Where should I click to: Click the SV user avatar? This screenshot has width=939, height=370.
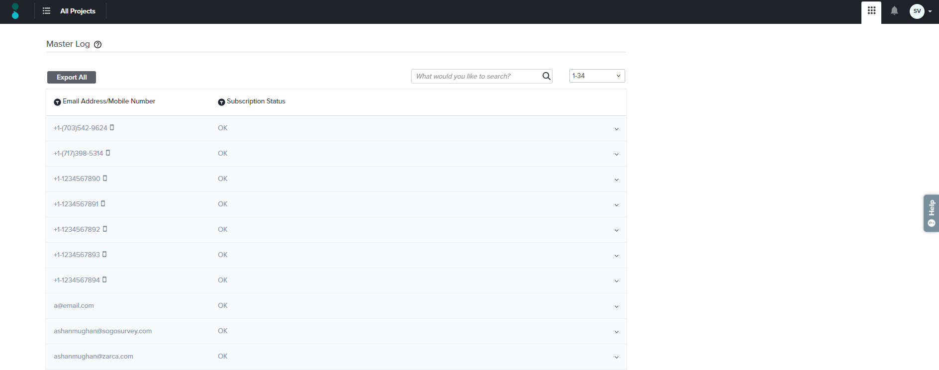pos(917,11)
